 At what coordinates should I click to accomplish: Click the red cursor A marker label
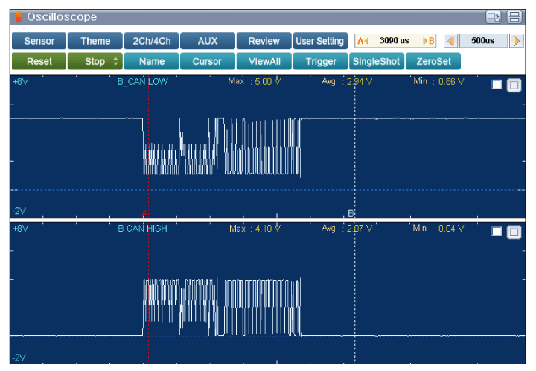144,214
